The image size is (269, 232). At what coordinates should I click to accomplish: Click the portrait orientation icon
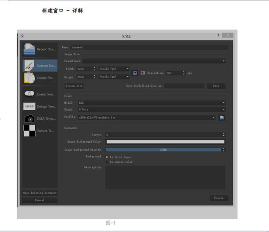[x=135, y=73]
